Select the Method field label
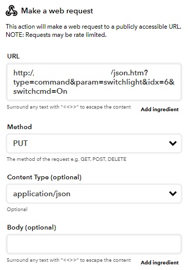The height and width of the screenshot is (270, 188). pyautogui.click(x=19, y=127)
